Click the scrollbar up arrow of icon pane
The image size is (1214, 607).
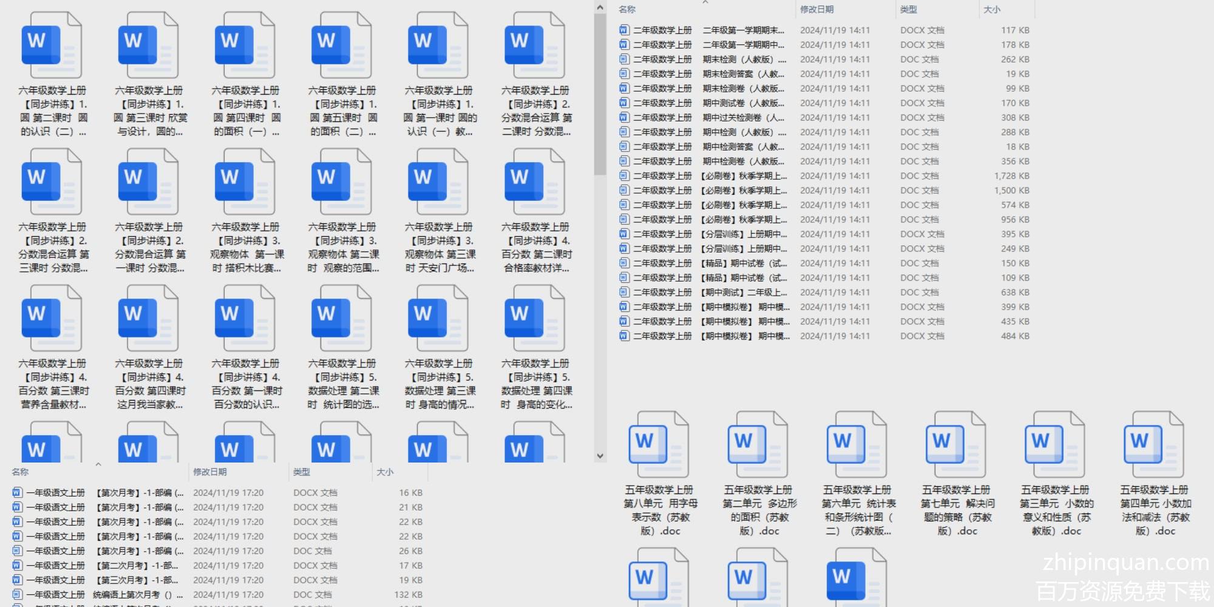coord(600,8)
